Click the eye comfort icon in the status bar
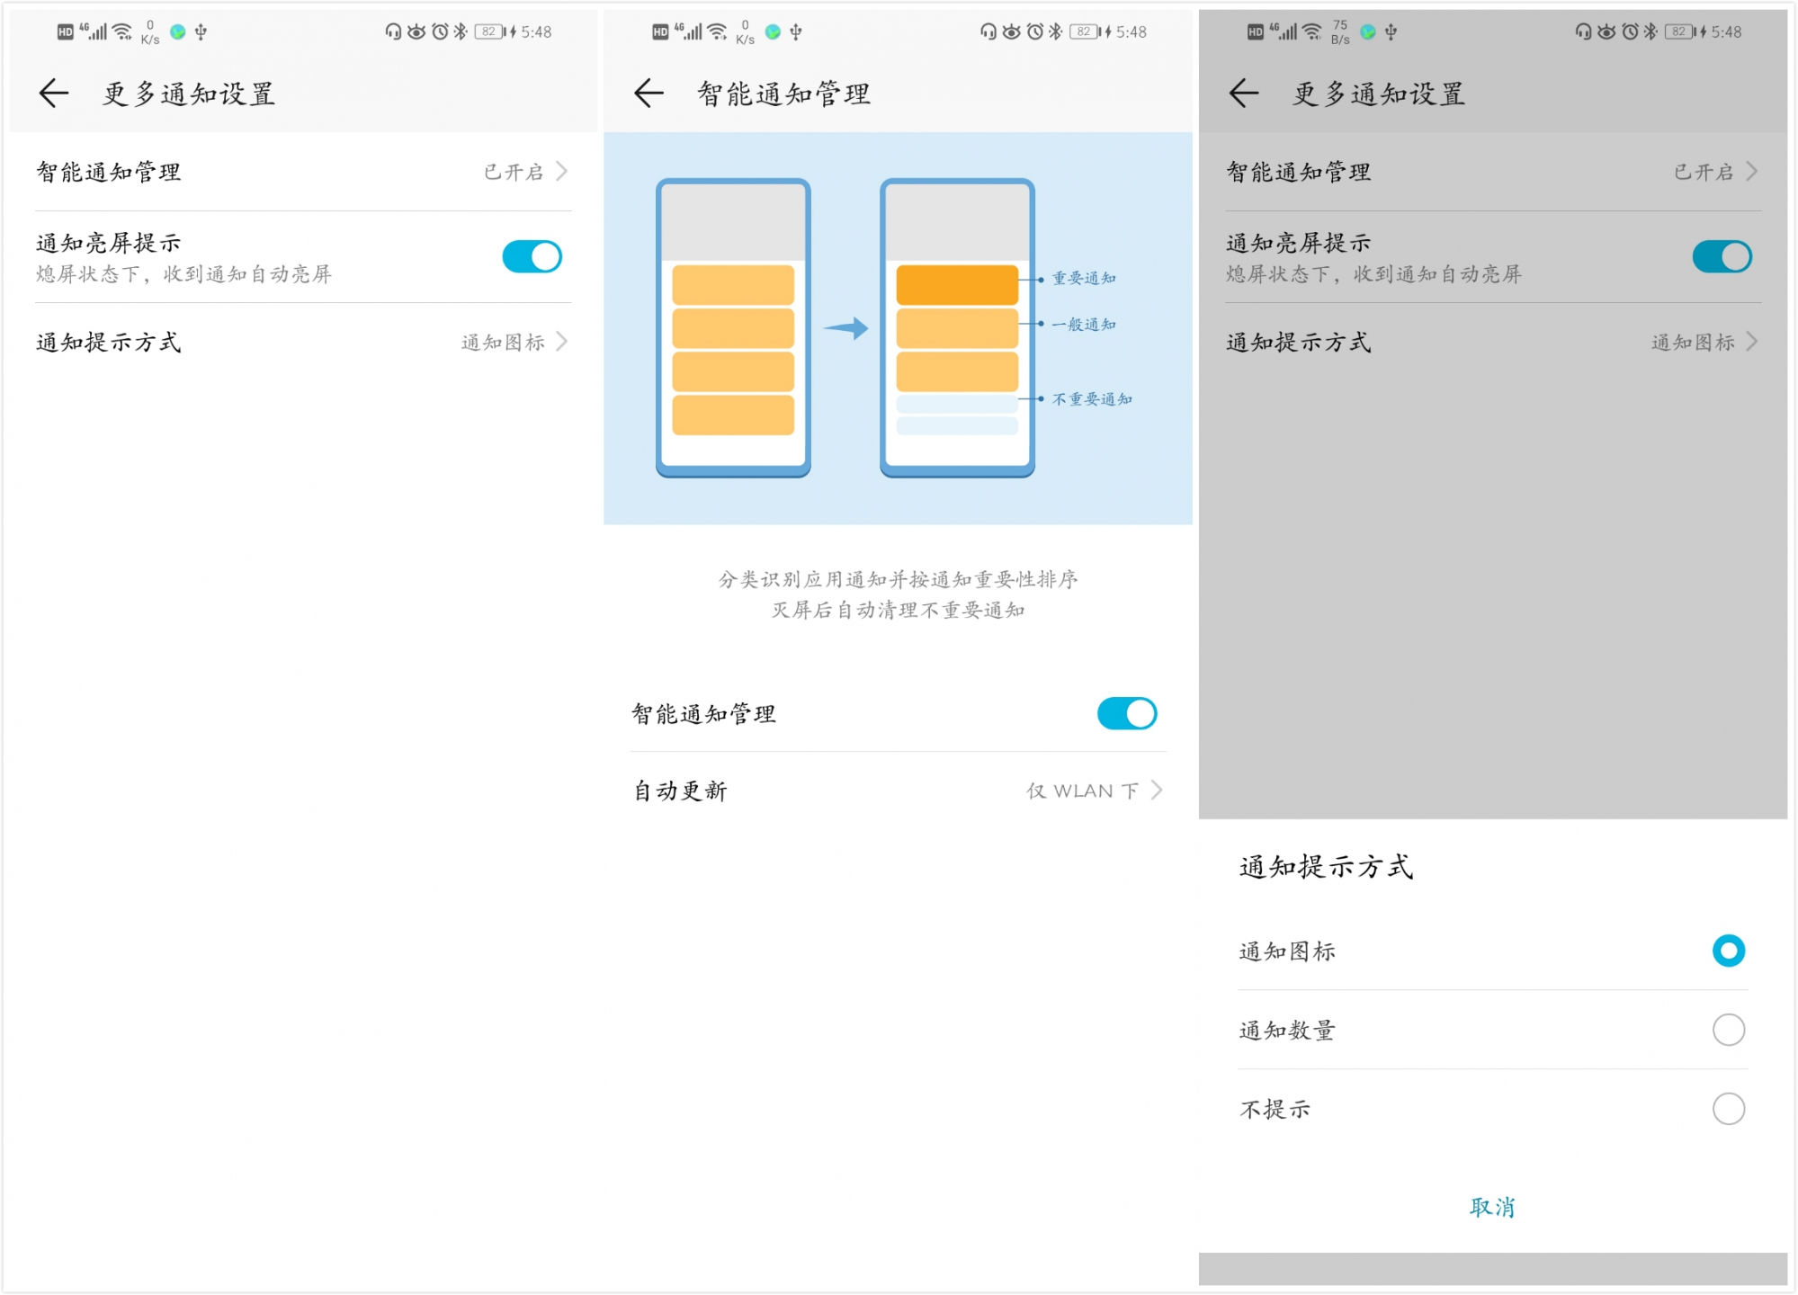The width and height of the screenshot is (1798, 1295). click(x=418, y=32)
